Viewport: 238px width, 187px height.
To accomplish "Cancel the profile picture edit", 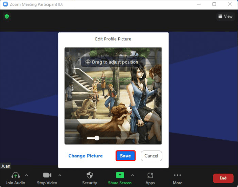I will (151, 156).
